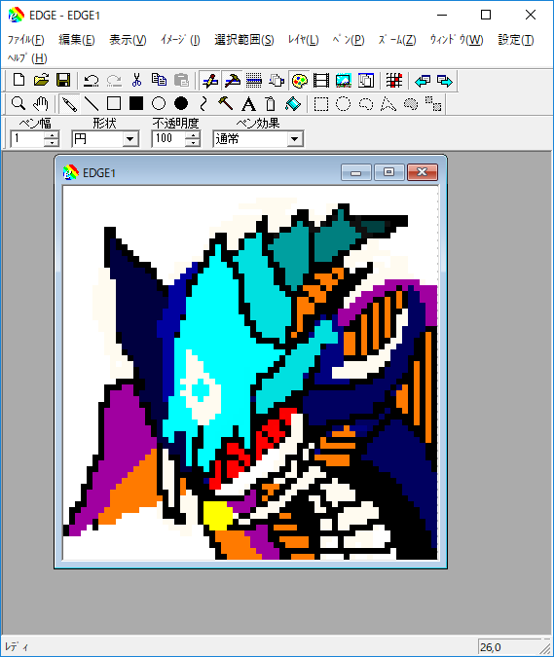Select the filled rectangle tool

coord(136,103)
